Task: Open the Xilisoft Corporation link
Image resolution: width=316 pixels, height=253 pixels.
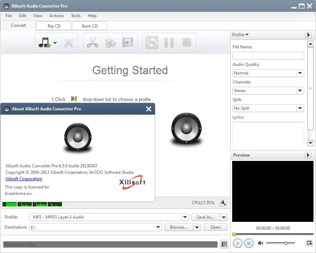Action: coord(24,179)
